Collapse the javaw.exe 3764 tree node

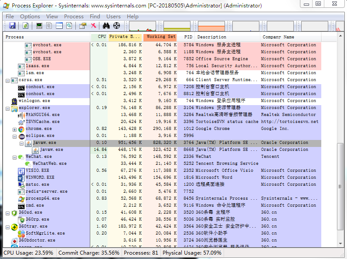tap(21, 143)
